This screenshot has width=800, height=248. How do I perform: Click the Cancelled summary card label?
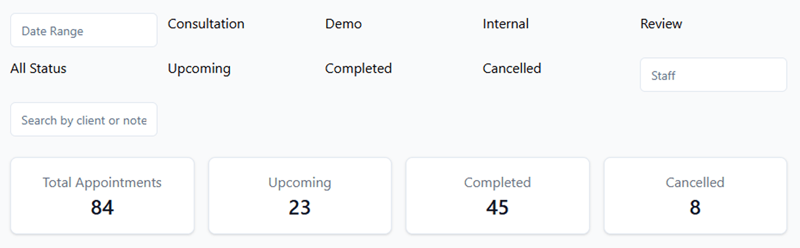695,182
